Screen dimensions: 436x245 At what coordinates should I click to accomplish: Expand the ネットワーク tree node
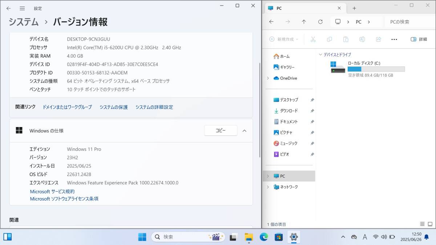pos(268,187)
